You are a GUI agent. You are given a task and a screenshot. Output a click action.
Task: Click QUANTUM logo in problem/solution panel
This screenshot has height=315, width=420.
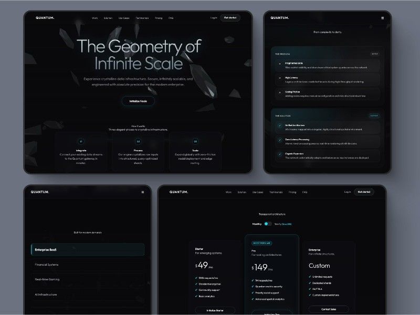coord(280,18)
